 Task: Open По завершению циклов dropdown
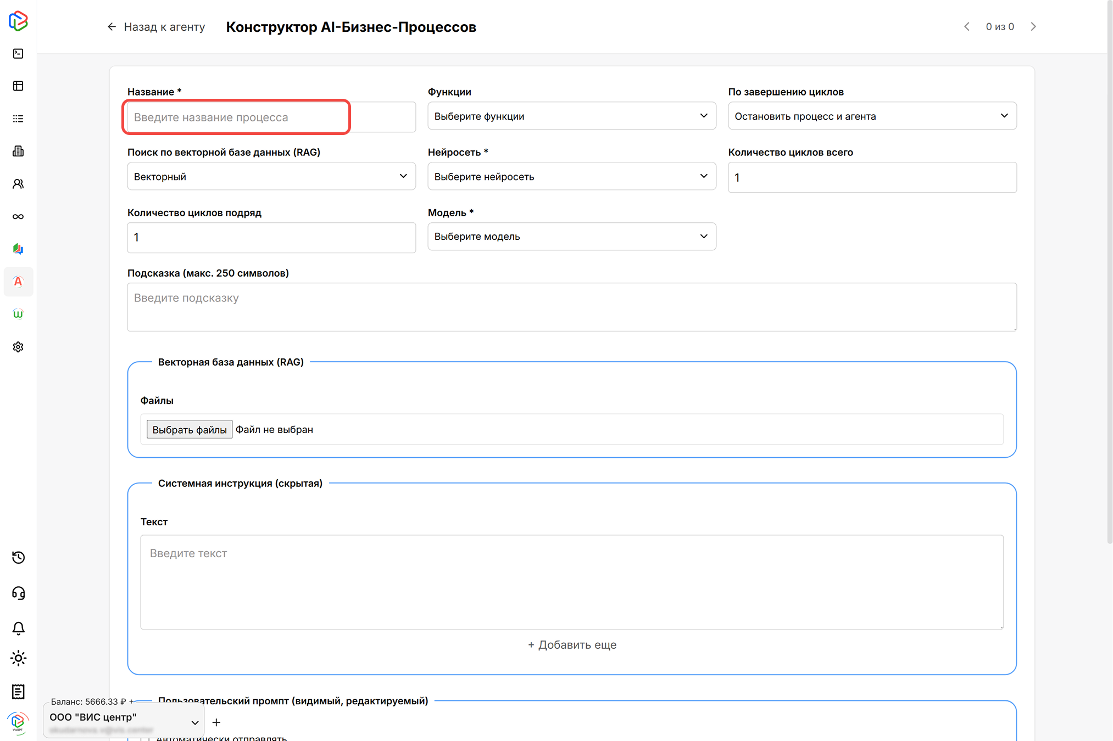click(x=872, y=116)
